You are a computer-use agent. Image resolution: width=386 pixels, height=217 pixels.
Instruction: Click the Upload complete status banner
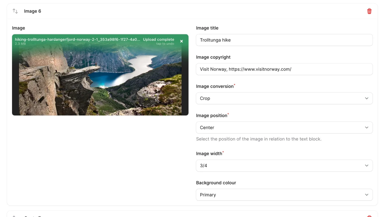(158, 39)
